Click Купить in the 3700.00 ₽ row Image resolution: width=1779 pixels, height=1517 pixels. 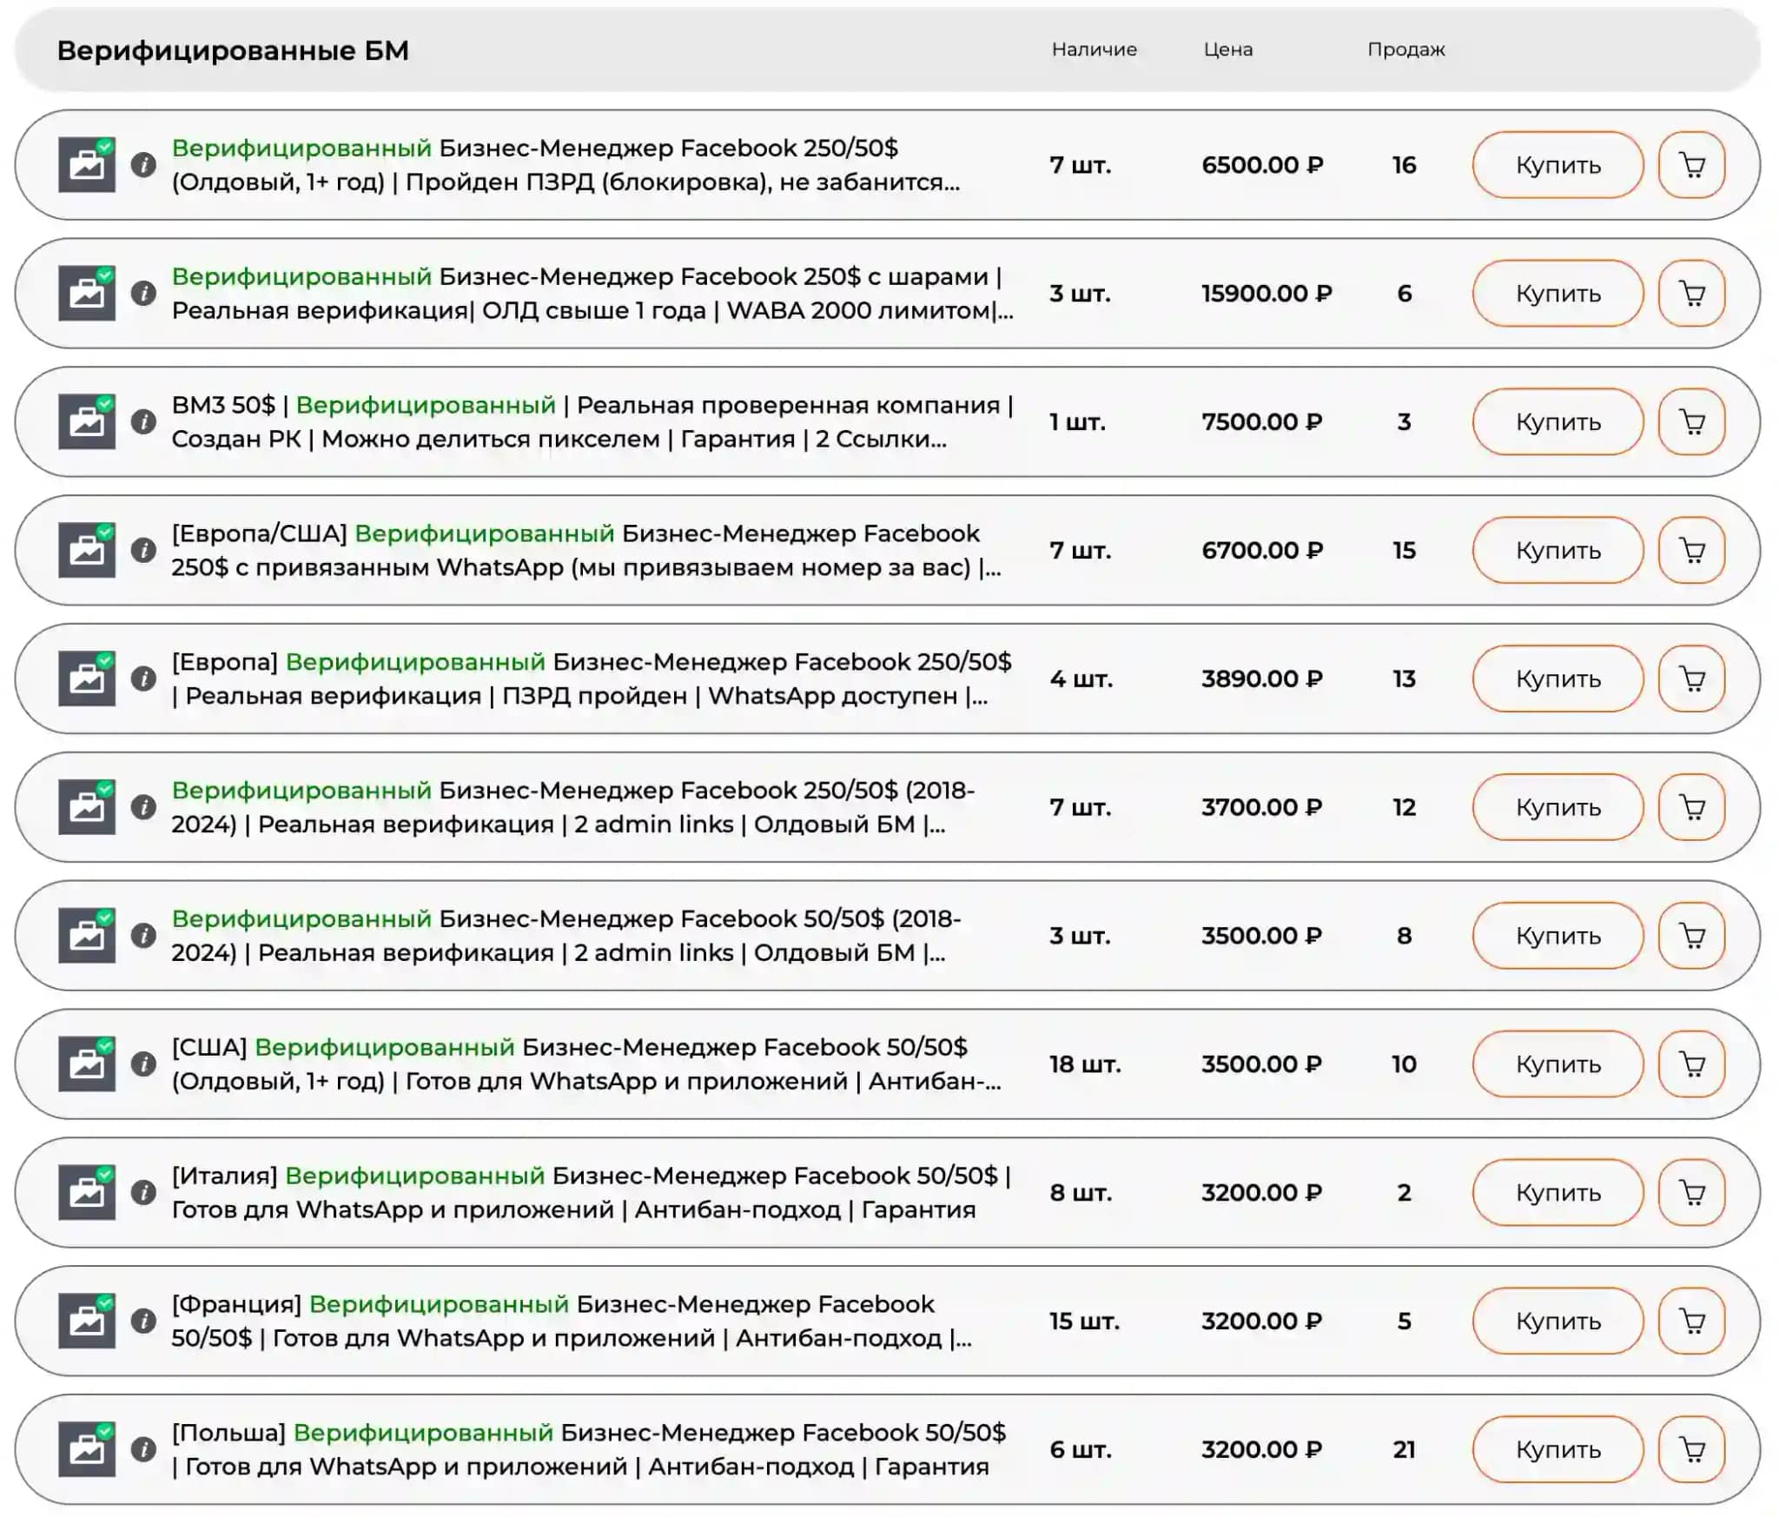click(1558, 807)
